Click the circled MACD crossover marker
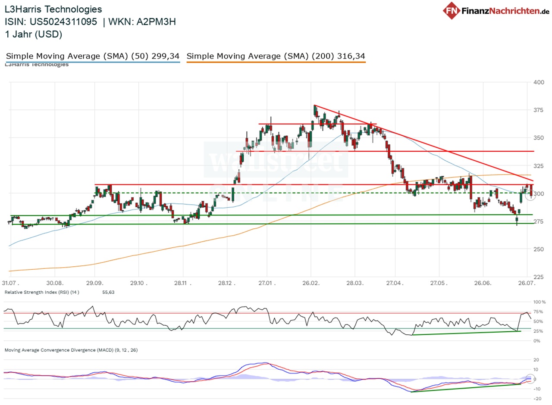Viewport: 552px width, 405px height. (531, 379)
